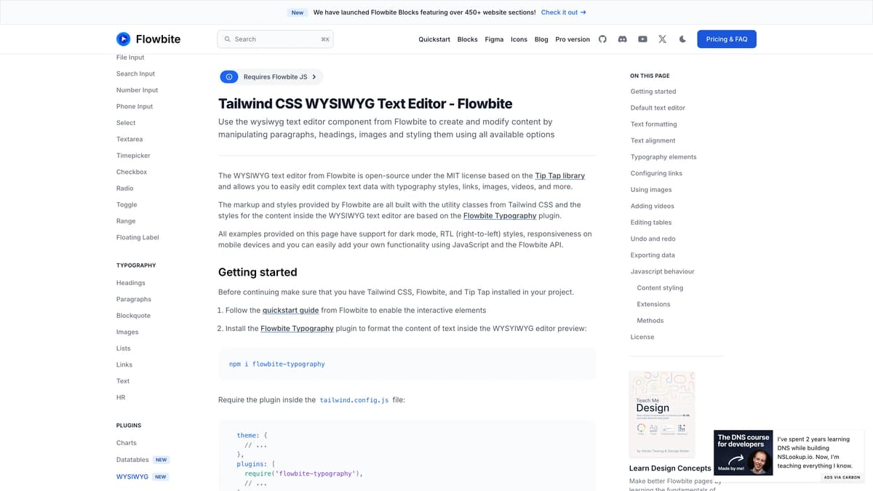Focus the Search input field
Image resolution: width=873 pixels, height=491 pixels.
275,39
